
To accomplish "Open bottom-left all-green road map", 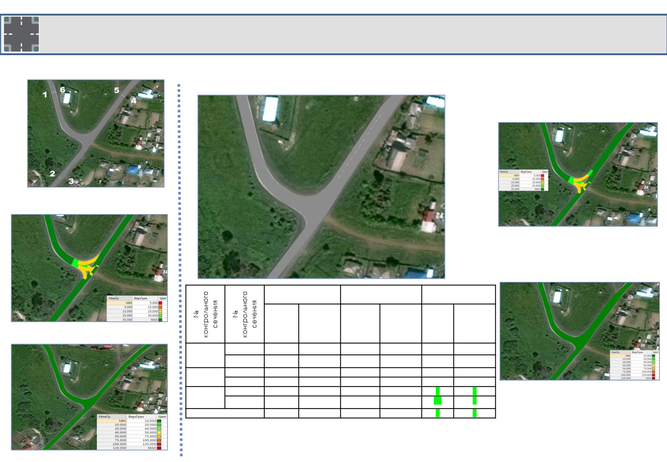I will click(x=89, y=397).
